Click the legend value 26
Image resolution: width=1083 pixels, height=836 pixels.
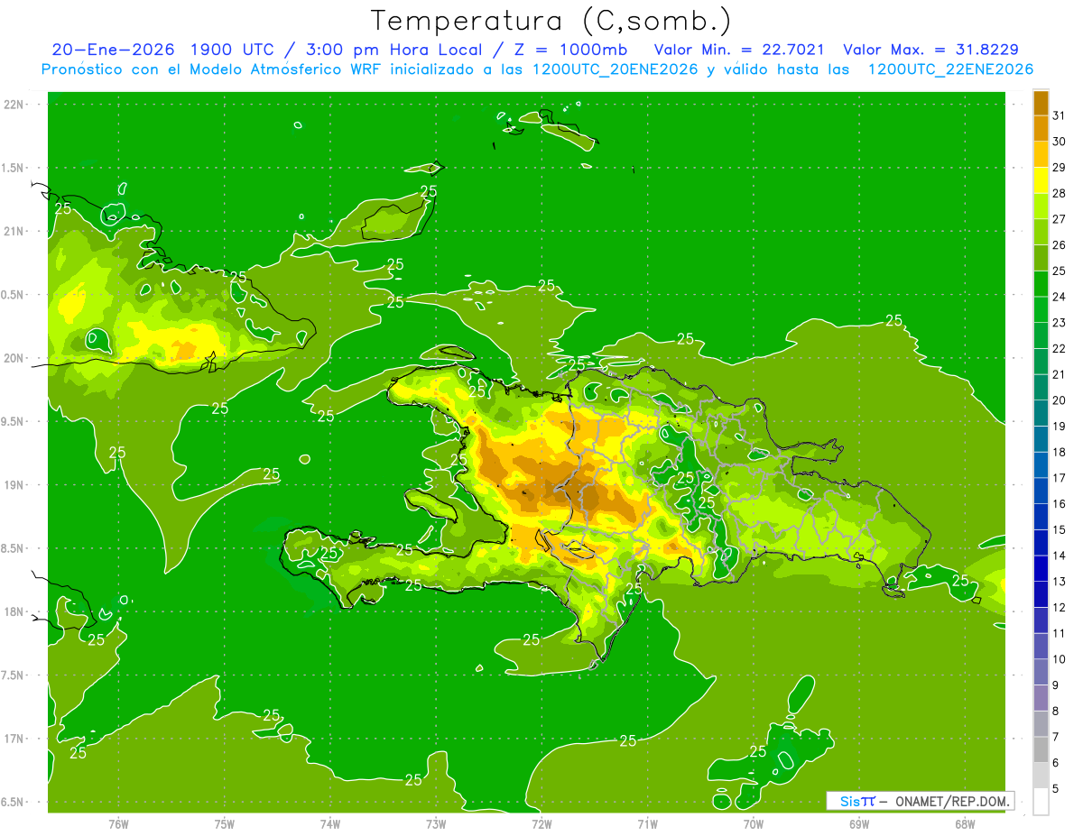coord(1060,244)
